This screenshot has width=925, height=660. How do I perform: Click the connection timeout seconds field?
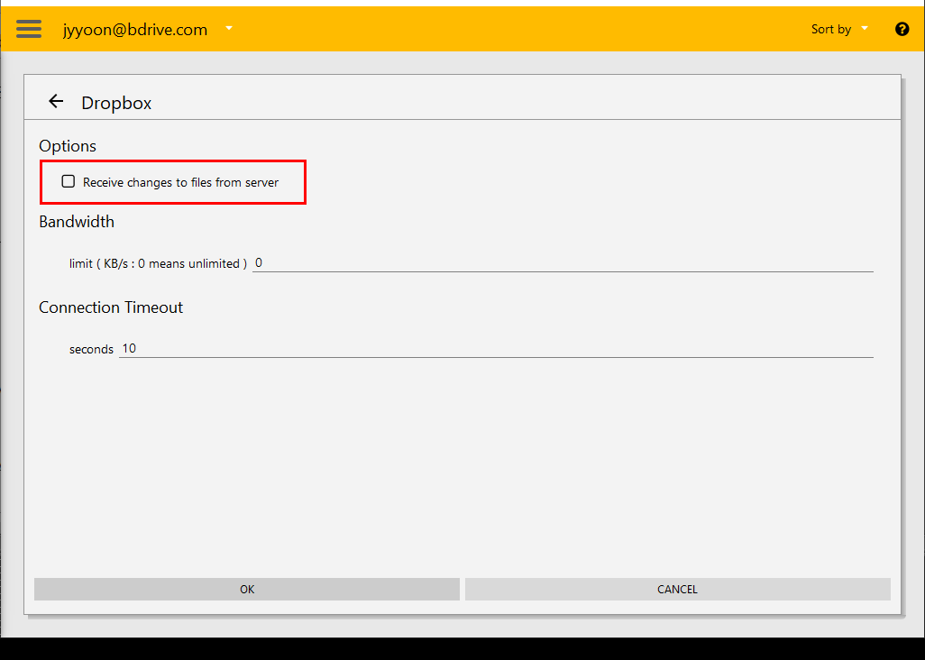tap(496, 349)
